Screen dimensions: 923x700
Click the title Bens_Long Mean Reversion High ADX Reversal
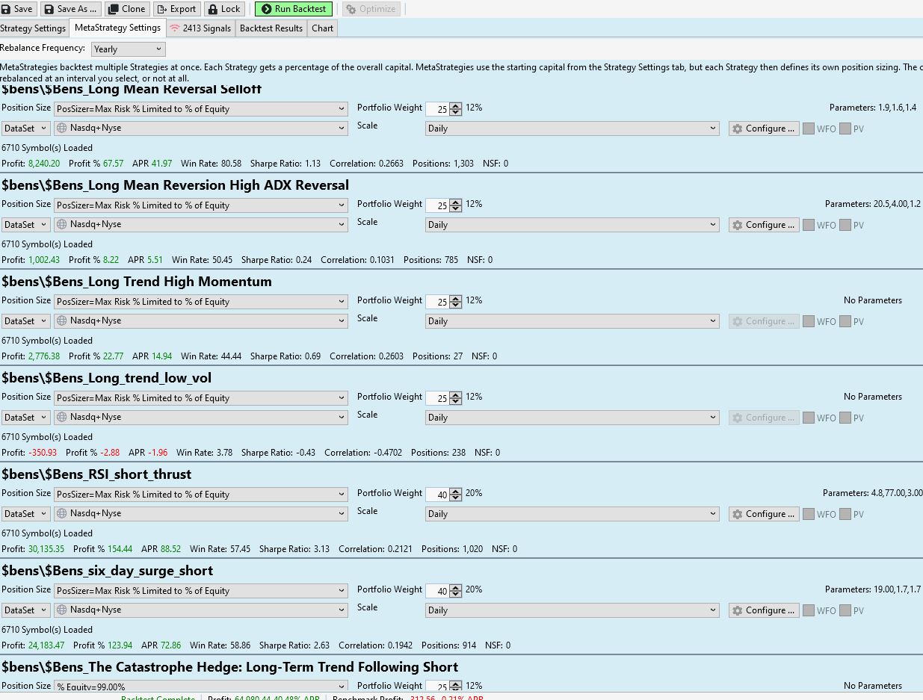tap(175, 185)
